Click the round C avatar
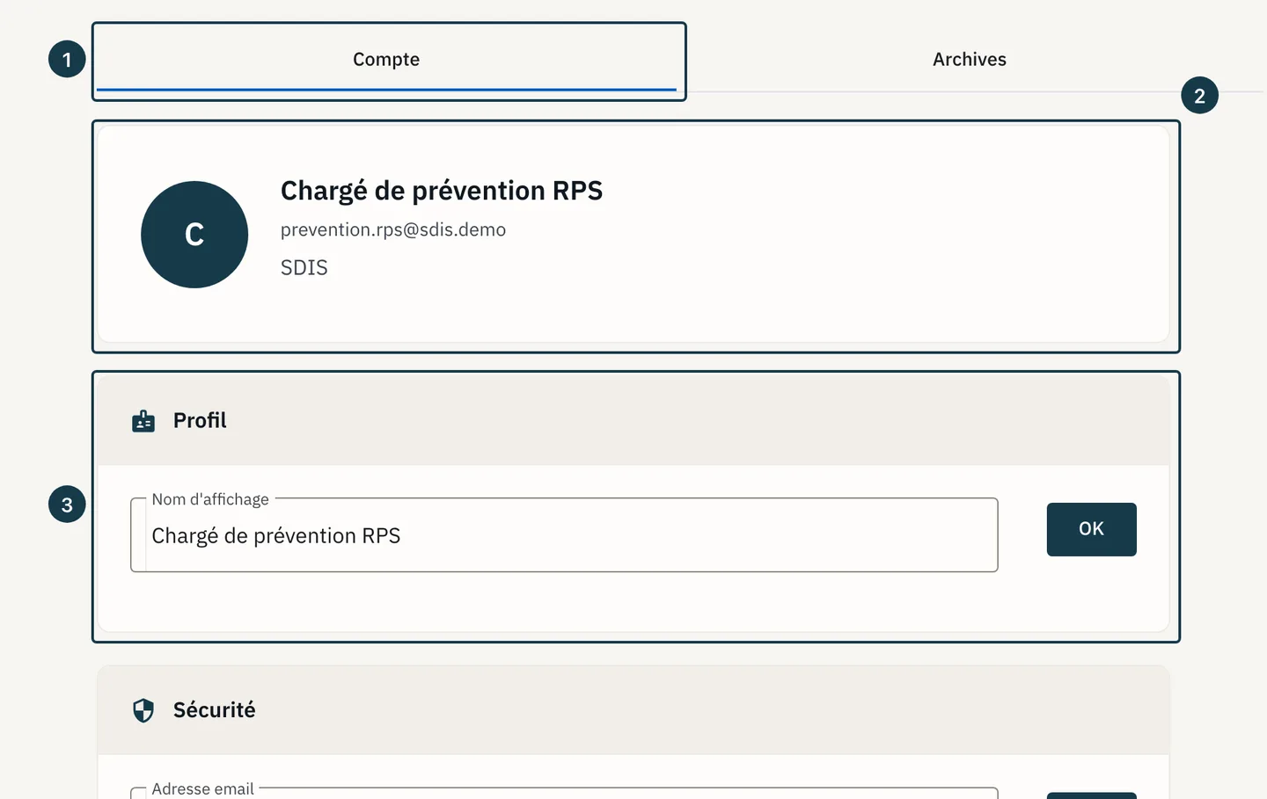Screen dimensions: 1267x799 (194, 235)
